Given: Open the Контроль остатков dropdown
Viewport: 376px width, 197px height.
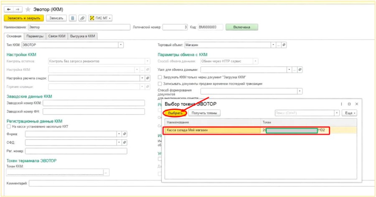Looking at the screenshot, I should point(148,61).
